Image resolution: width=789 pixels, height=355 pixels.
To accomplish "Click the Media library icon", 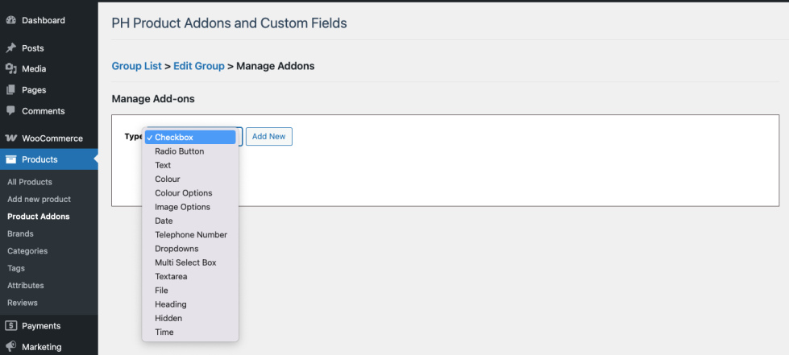I will pyautogui.click(x=11, y=69).
